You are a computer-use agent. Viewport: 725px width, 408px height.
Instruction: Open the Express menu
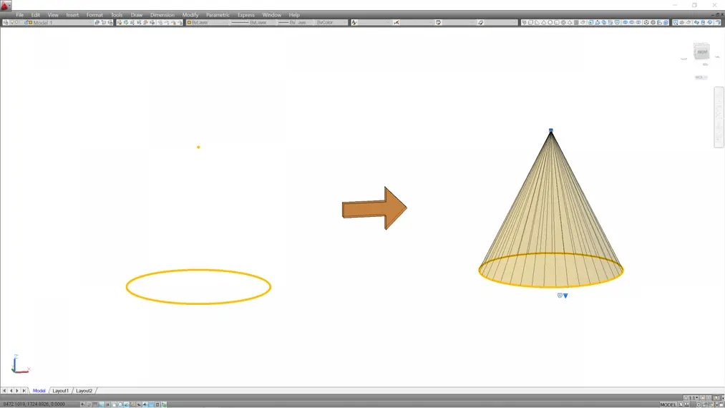(x=245, y=15)
